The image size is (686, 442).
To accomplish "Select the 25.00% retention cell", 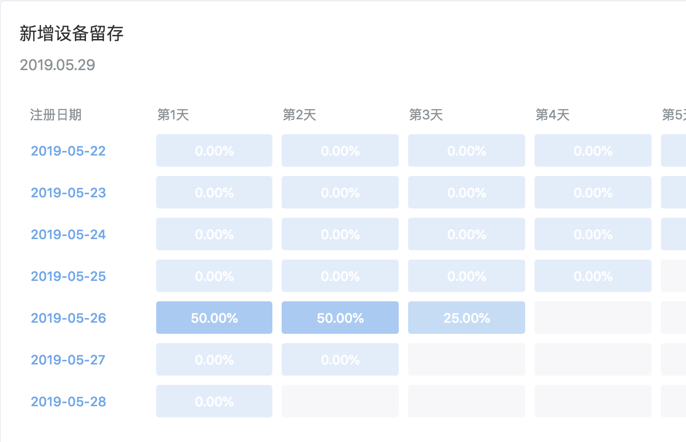I will coord(467,318).
